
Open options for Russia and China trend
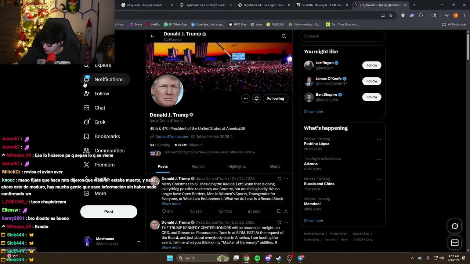(379, 180)
